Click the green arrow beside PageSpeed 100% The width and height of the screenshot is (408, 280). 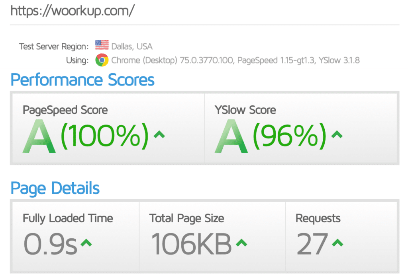(159, 134)
